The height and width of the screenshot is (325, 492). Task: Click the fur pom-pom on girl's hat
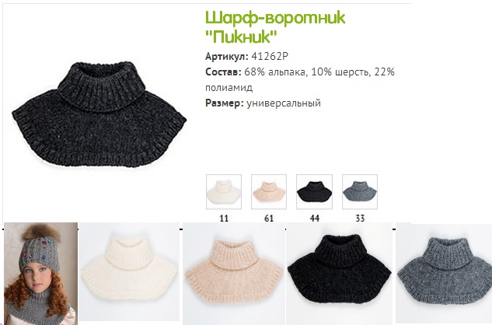(x=34, y=232)
